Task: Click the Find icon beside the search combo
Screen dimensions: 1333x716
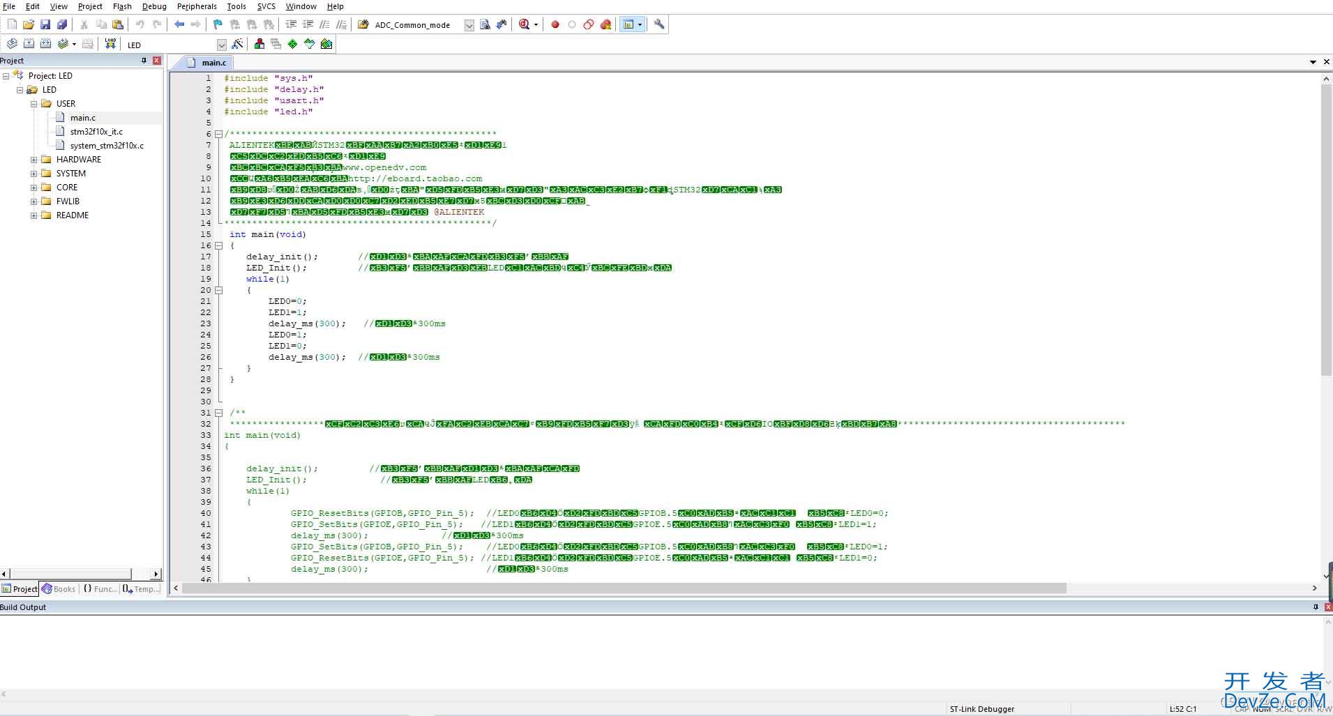Action: tap(485, 24)
